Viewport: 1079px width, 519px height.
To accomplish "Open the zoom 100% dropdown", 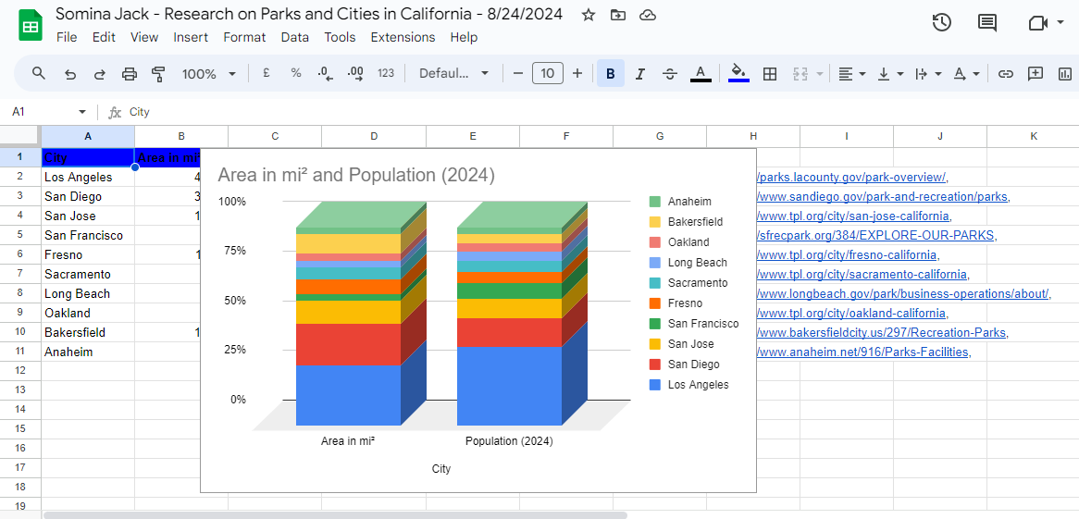I will pos(209,74).
